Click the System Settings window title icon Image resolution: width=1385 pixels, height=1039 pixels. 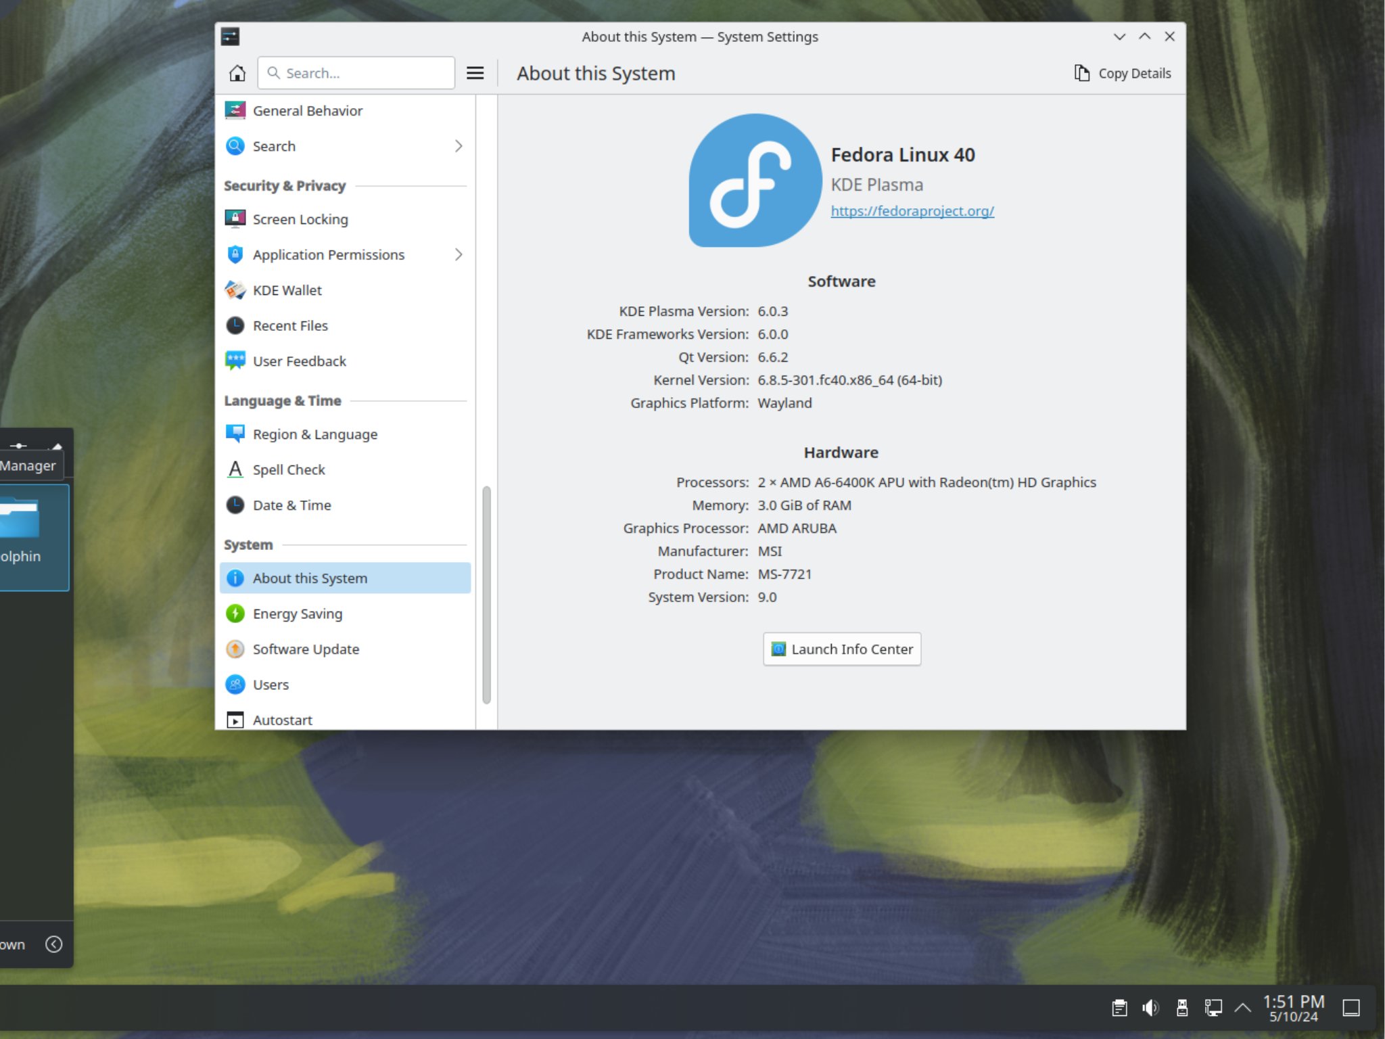point(230,37)
